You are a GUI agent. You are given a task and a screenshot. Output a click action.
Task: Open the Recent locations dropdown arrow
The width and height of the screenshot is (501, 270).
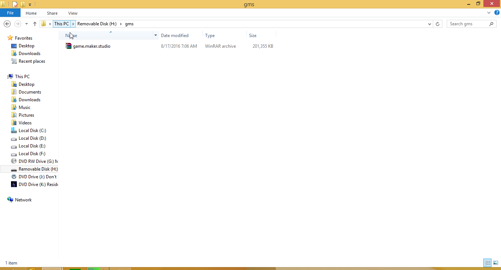pos(26,24)
